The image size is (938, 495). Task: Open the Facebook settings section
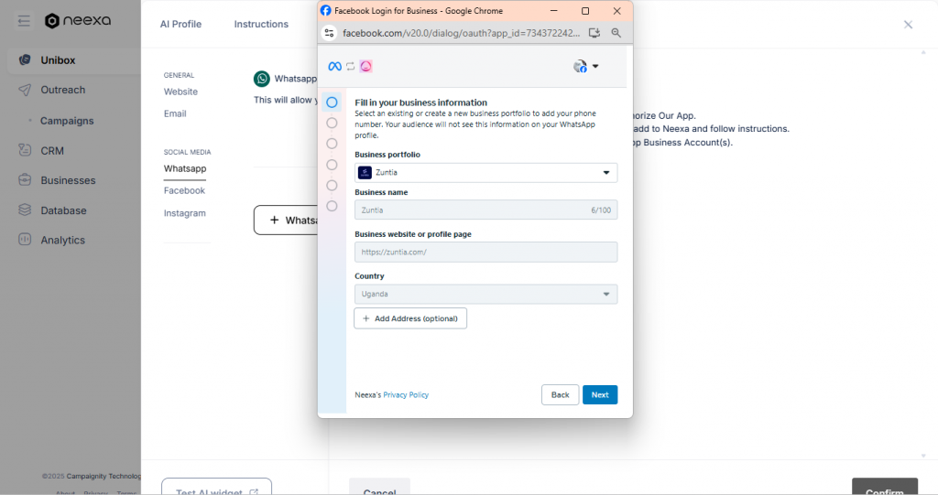point(184,190)
